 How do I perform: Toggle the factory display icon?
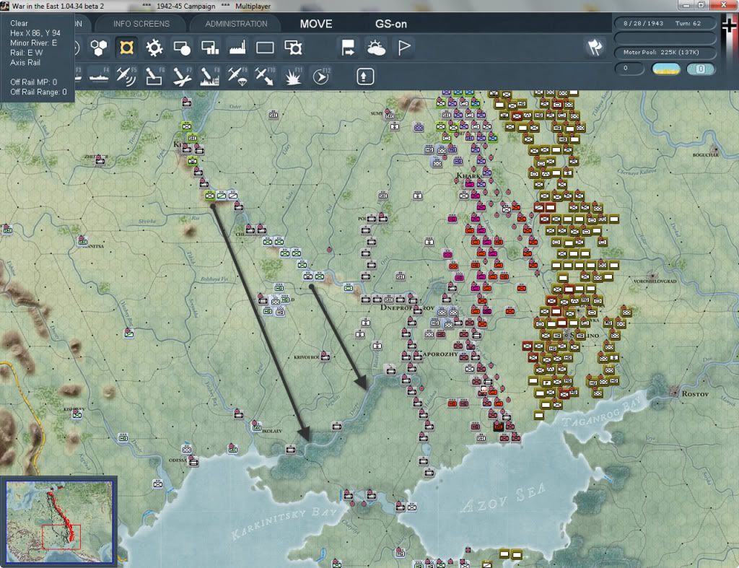(x=237, y=48)
